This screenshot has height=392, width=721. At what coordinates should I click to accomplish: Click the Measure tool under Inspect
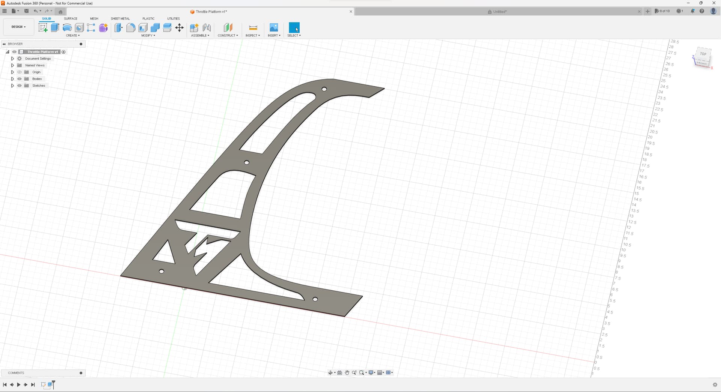(x=253, y=28)
